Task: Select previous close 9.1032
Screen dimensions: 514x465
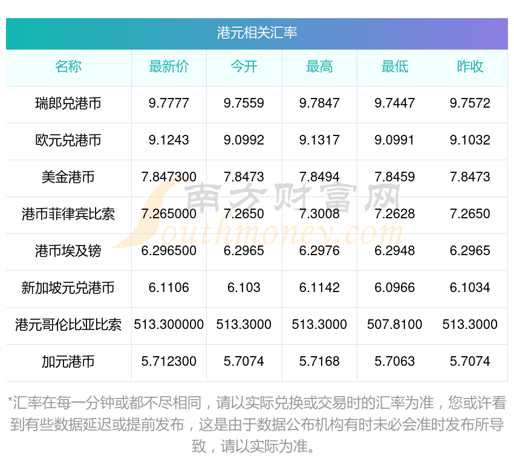Action: (x=470, y=140)
